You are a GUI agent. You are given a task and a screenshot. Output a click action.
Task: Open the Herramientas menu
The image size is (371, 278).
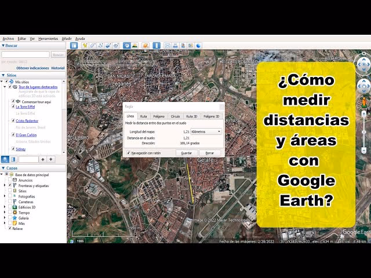click(48, 39)
